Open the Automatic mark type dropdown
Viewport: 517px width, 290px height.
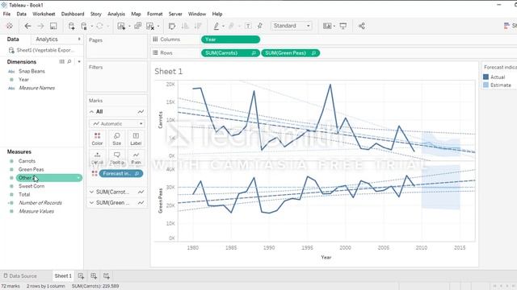(117, 123)
